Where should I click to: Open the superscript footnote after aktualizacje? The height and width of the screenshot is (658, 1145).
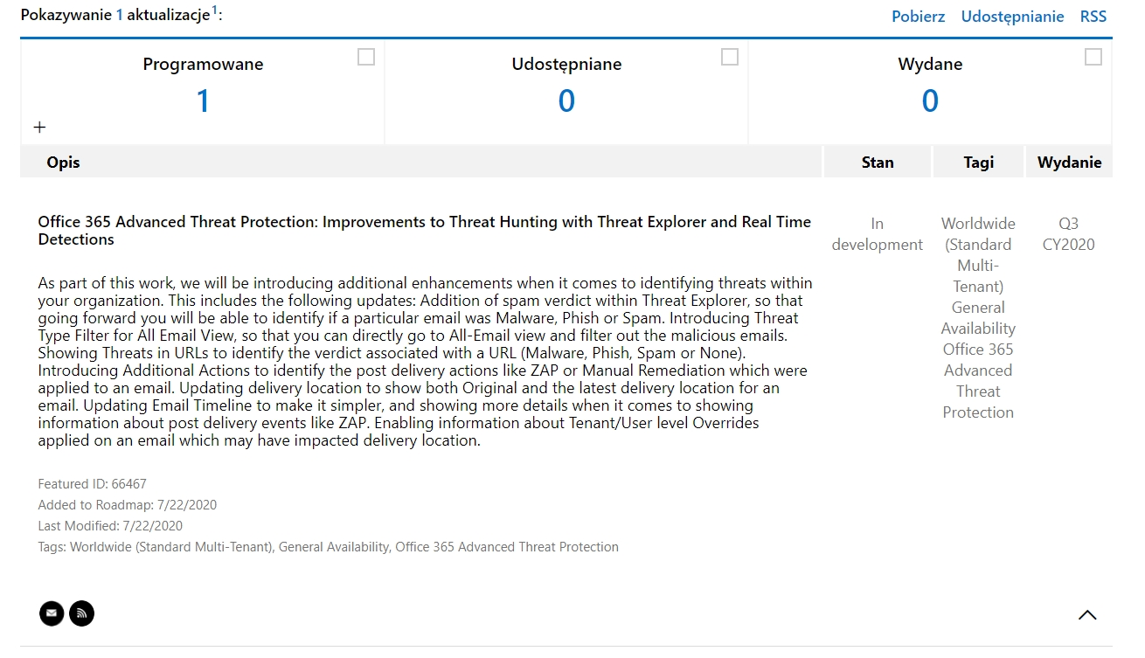pyautogui.click(x=214, y=10)
